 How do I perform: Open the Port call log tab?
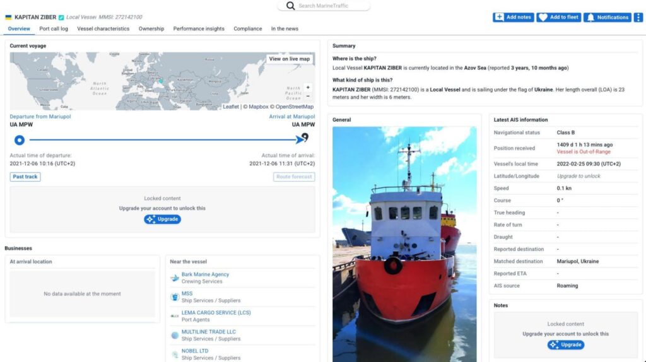coord(54,29)
